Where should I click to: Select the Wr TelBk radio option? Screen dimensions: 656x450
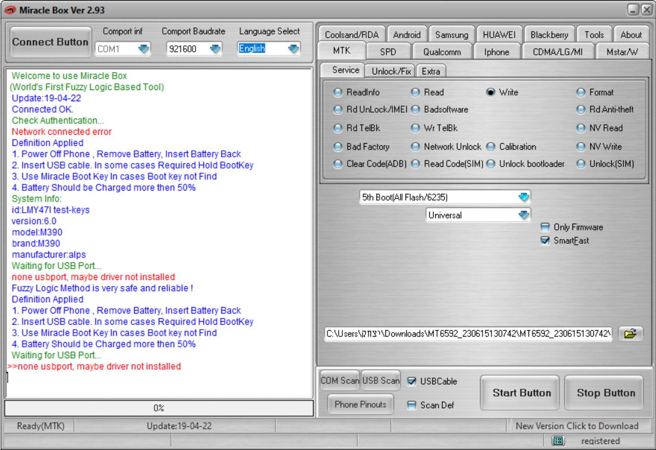click(415, 128)
